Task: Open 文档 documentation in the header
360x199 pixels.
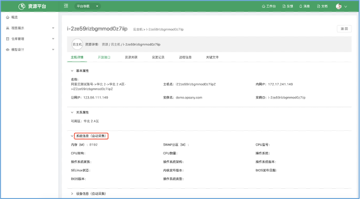Action: (322, 7)
